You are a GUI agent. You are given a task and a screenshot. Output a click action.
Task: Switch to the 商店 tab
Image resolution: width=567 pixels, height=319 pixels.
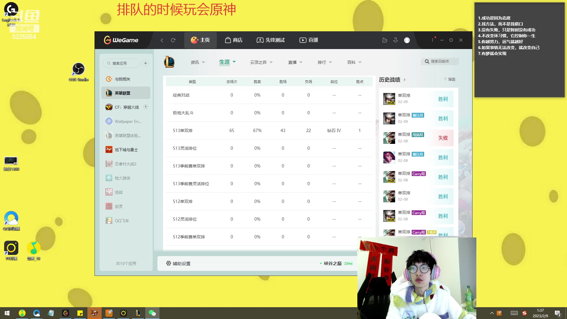click(234, 40)
